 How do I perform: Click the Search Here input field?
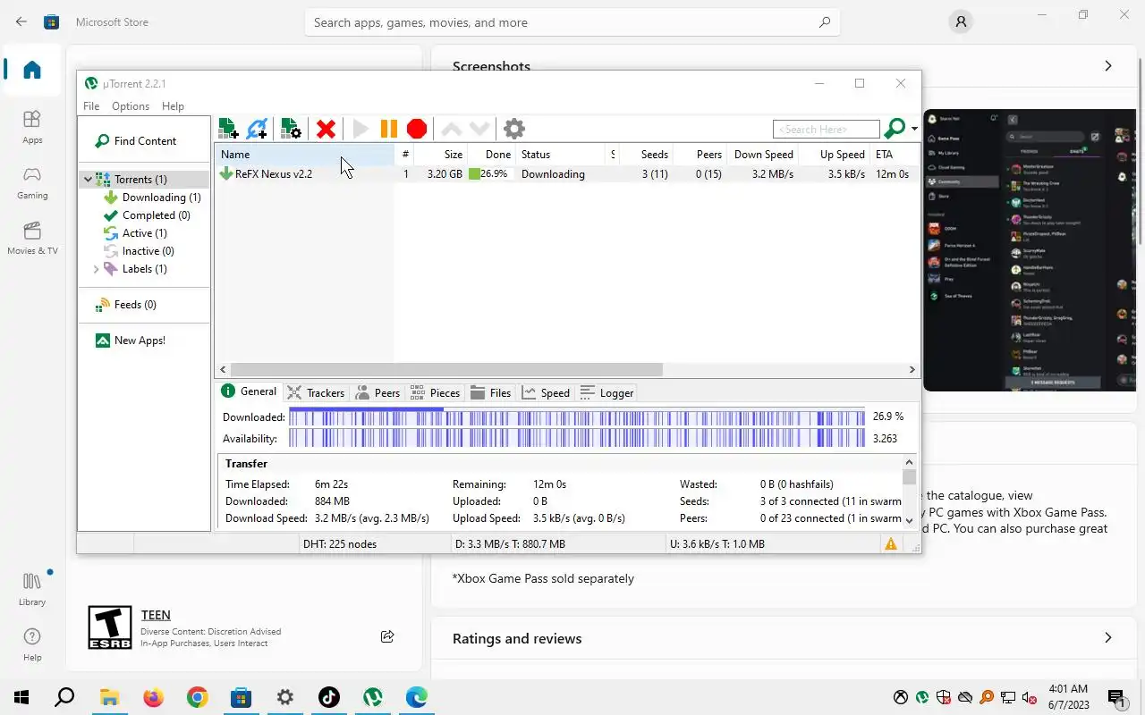pos(826,130)
